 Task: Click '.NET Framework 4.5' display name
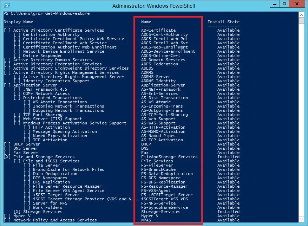[x=45, y=89]
